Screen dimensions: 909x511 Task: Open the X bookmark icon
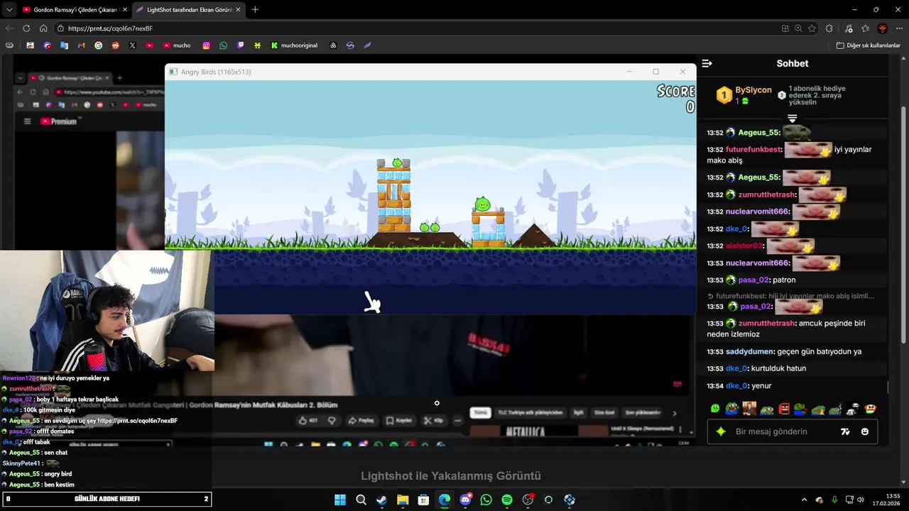(132, 45)
